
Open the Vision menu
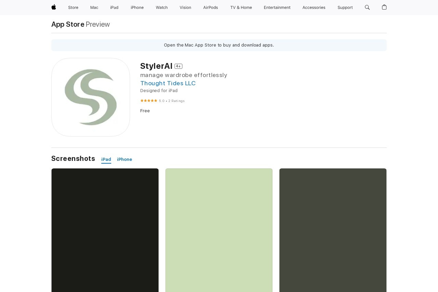coord(185,8)
